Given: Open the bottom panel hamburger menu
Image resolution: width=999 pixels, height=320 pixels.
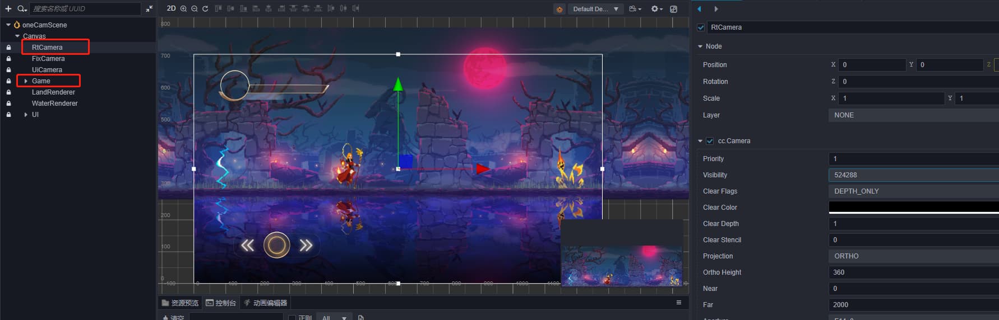Looking at the screenshot, I should (x=678, y=303).
